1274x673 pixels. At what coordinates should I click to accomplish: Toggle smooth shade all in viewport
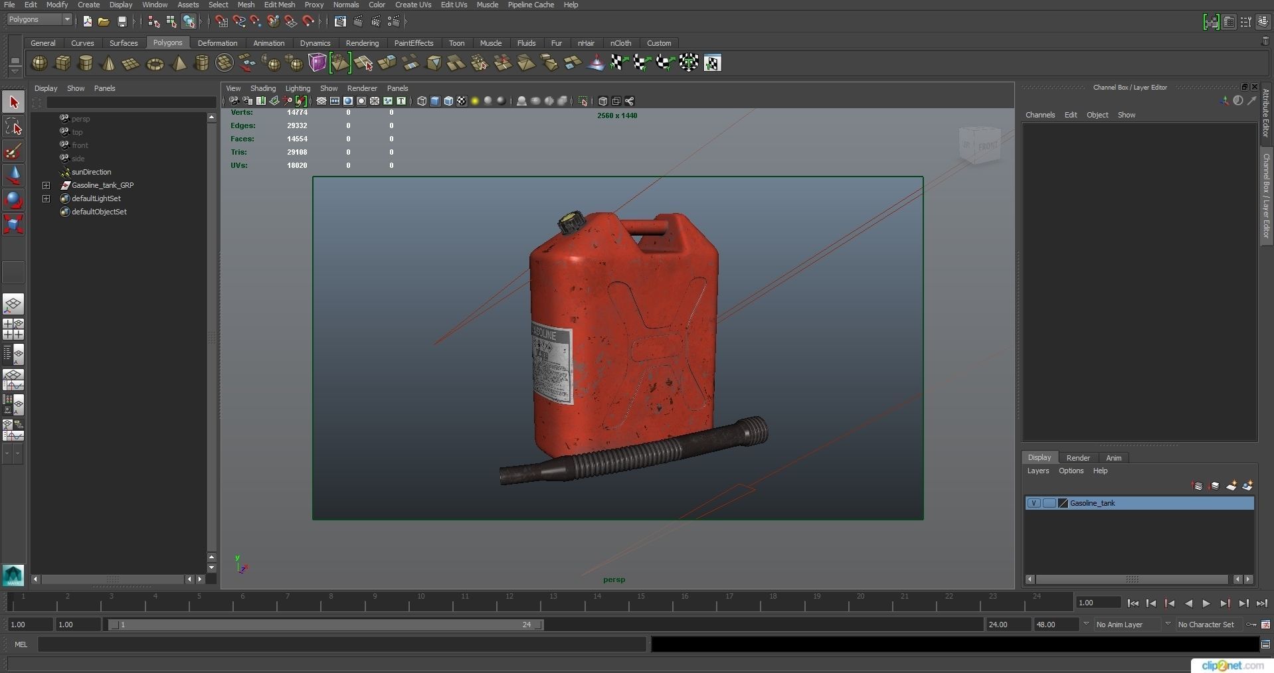[x=435, y=101]
